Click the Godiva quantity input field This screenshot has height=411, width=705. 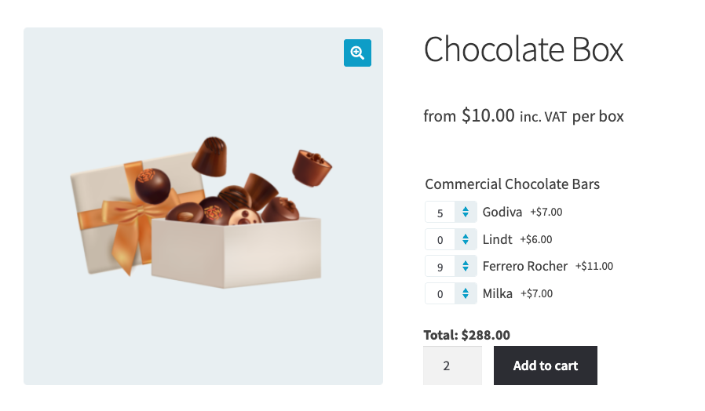pyautogui.click(x=440, y=213)
